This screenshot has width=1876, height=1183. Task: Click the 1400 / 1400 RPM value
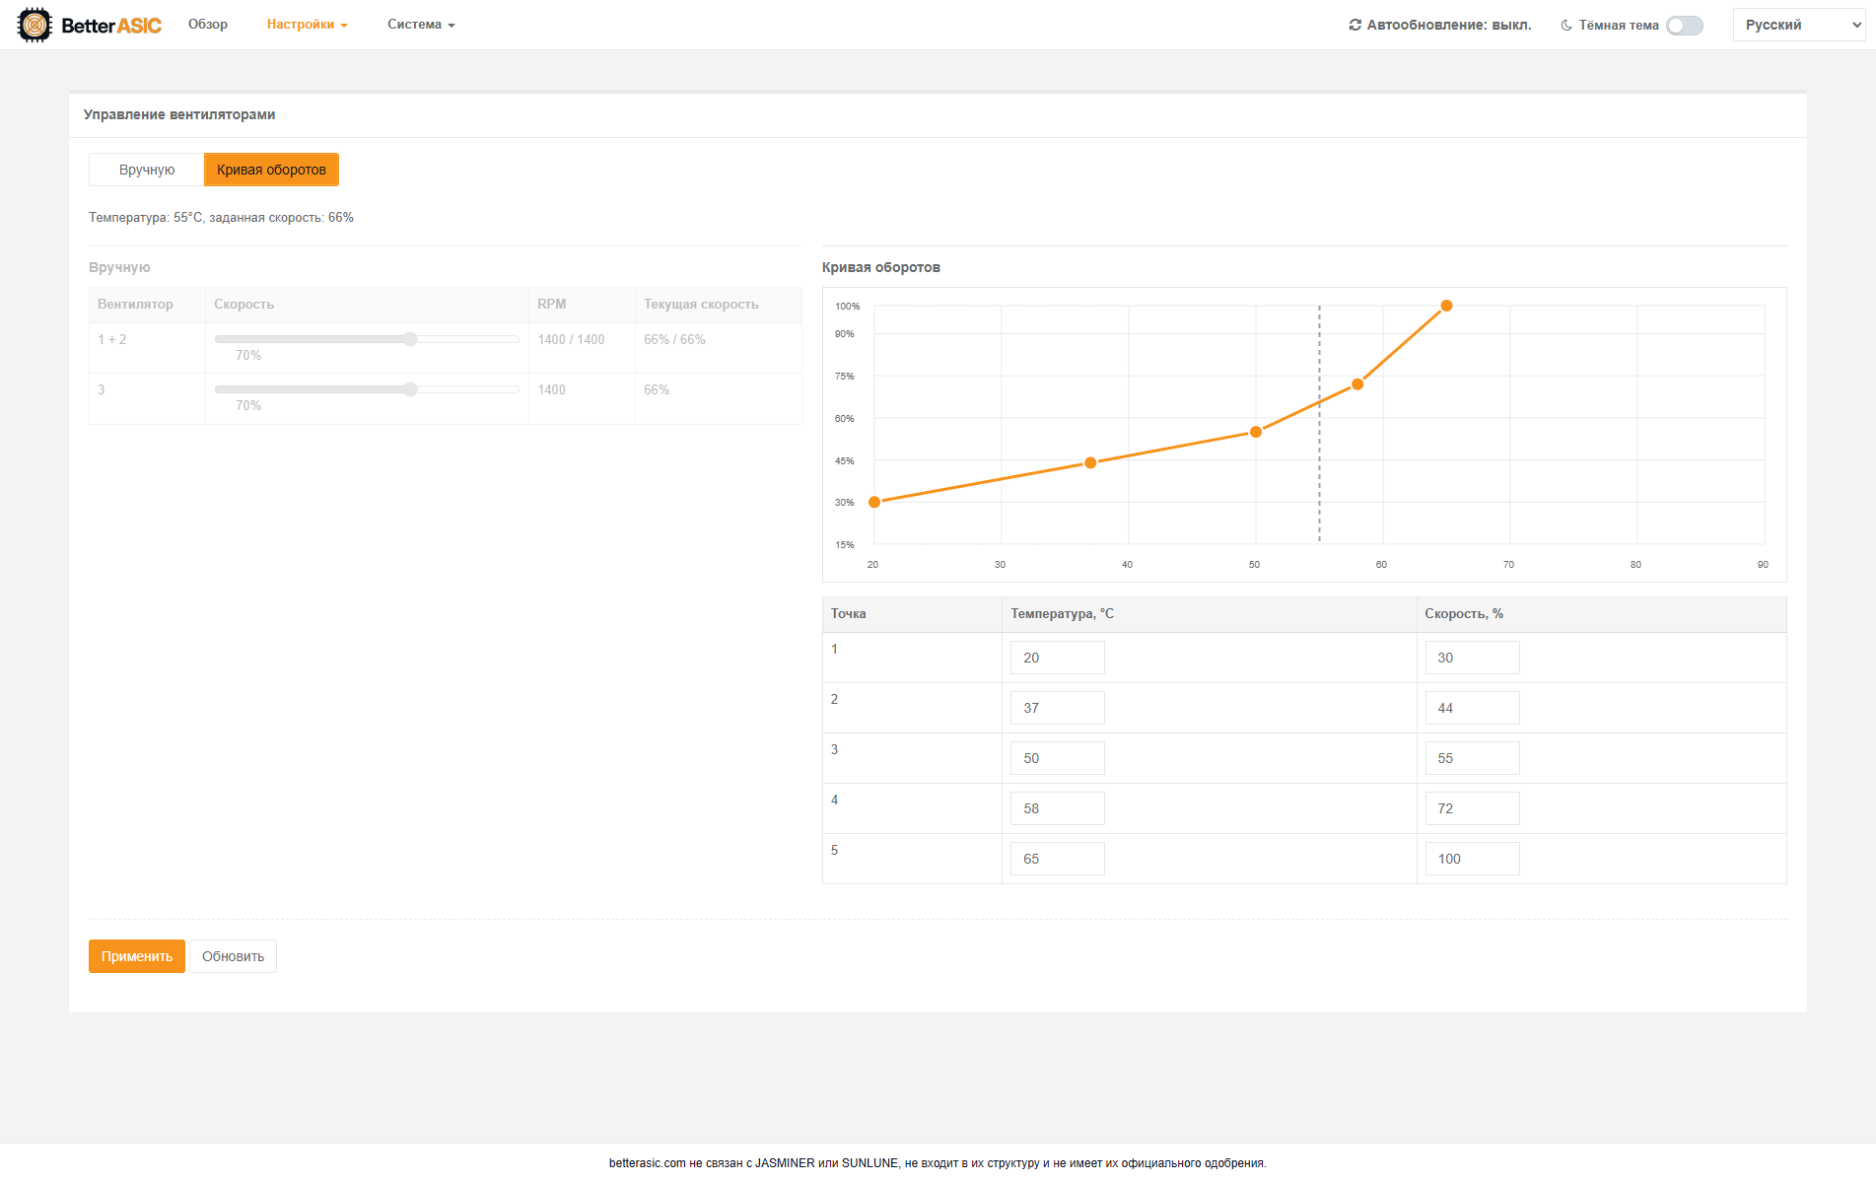[x=571, y=339]
